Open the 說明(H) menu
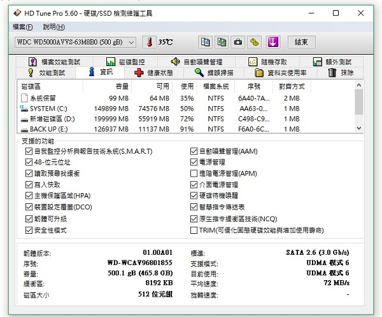The width and height of the screenshot is (382, 317). click(54, 27)
